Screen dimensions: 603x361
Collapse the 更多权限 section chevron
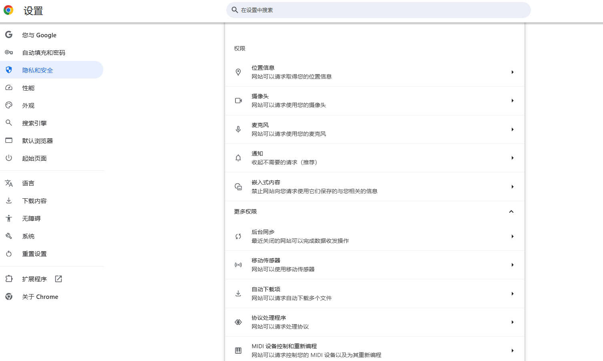click(x=511, y=212)
